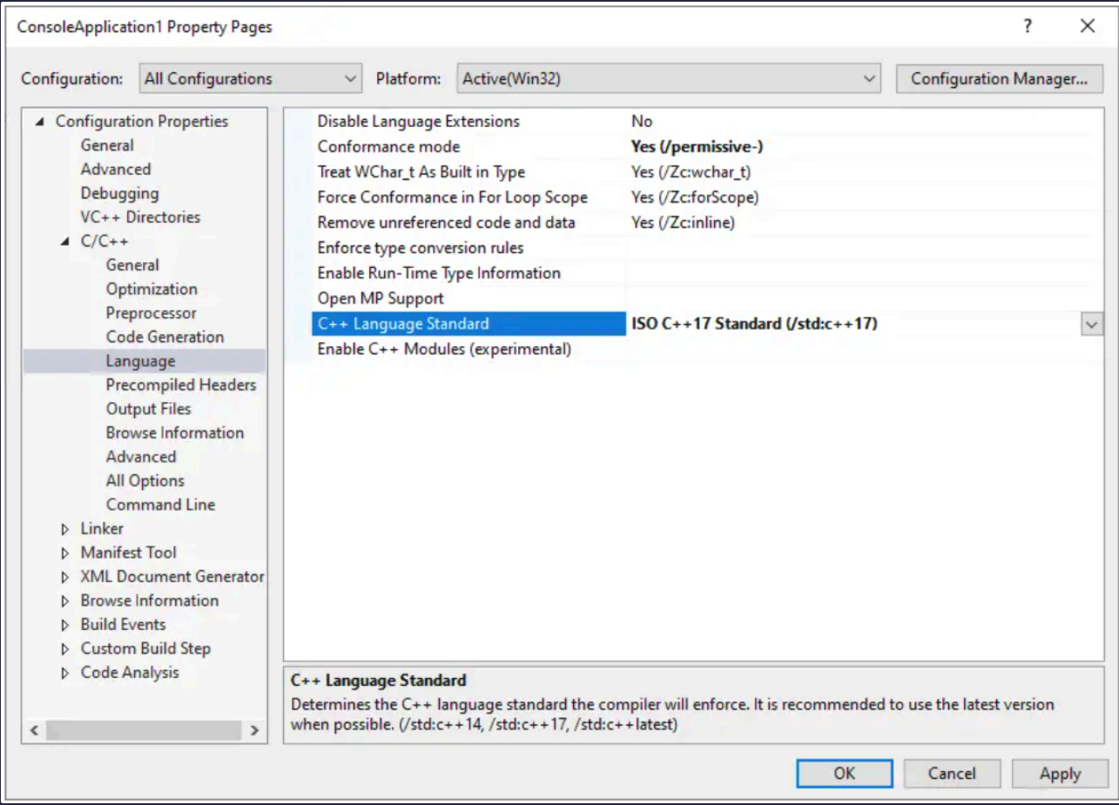The image size is (1119, 805).
Task: Expand the Linker tree node
Action: (65, 529)
